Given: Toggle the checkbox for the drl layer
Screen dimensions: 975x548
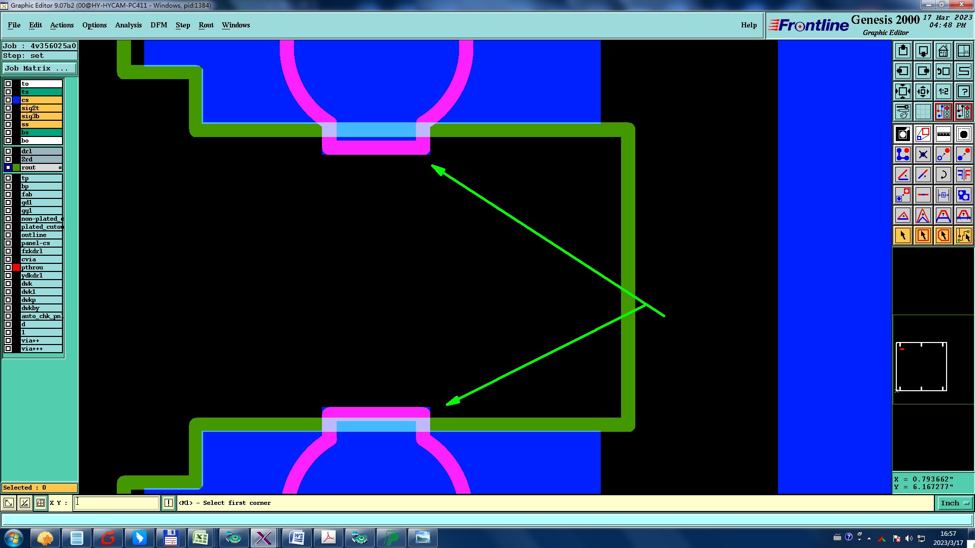Looking at the screenshot, I should click(x=8, y=151).
